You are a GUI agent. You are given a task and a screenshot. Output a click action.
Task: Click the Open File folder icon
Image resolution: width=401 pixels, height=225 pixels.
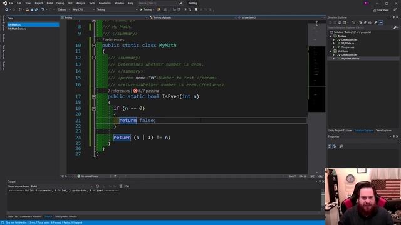click(27, 10)
